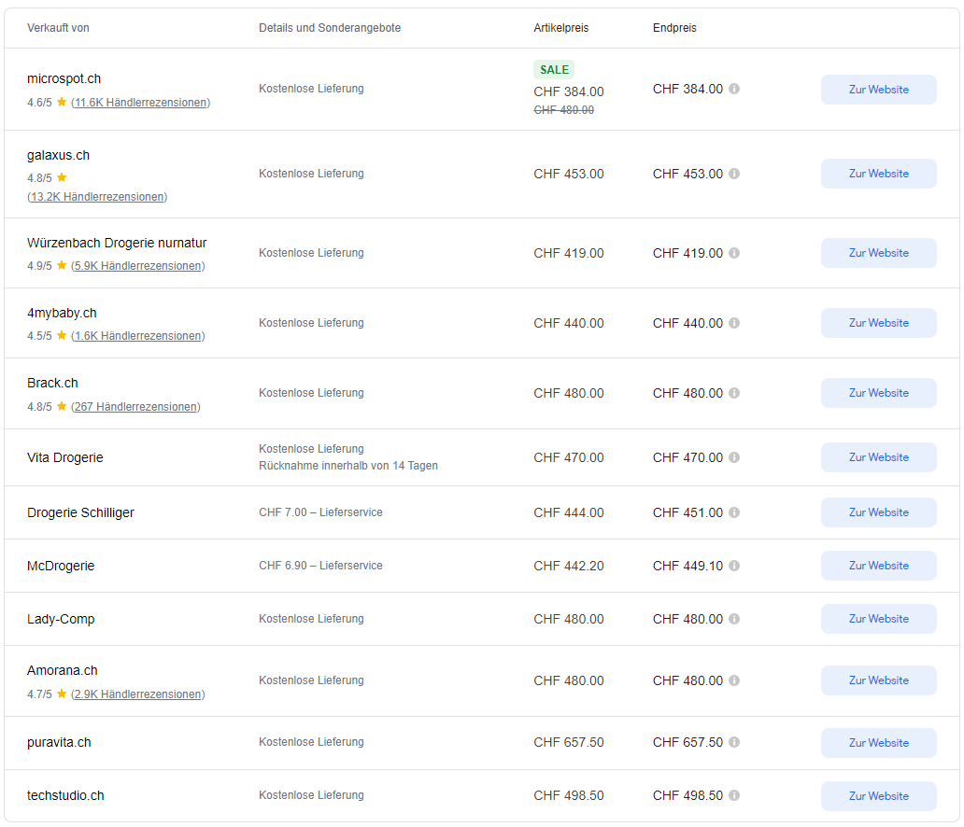The image size is (964, 827).
Task: Open galaxus.ch 13.2K Händlerrezensionen link
Action: click(x=97, y=197)
